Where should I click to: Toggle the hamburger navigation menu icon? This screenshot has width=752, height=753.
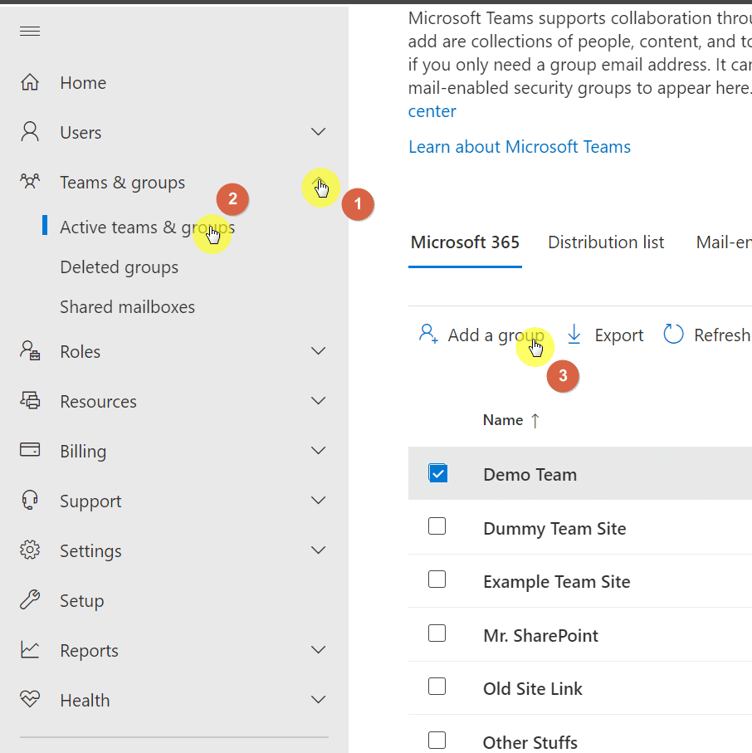tap(30, 32)
